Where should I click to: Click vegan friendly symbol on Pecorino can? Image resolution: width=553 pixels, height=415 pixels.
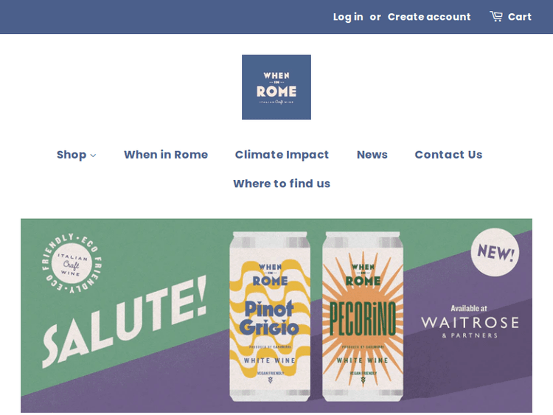[362, 380]
